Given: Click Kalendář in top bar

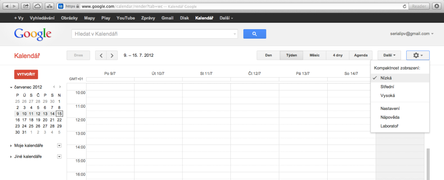Looking at the screenshot, I should [204, 18].
